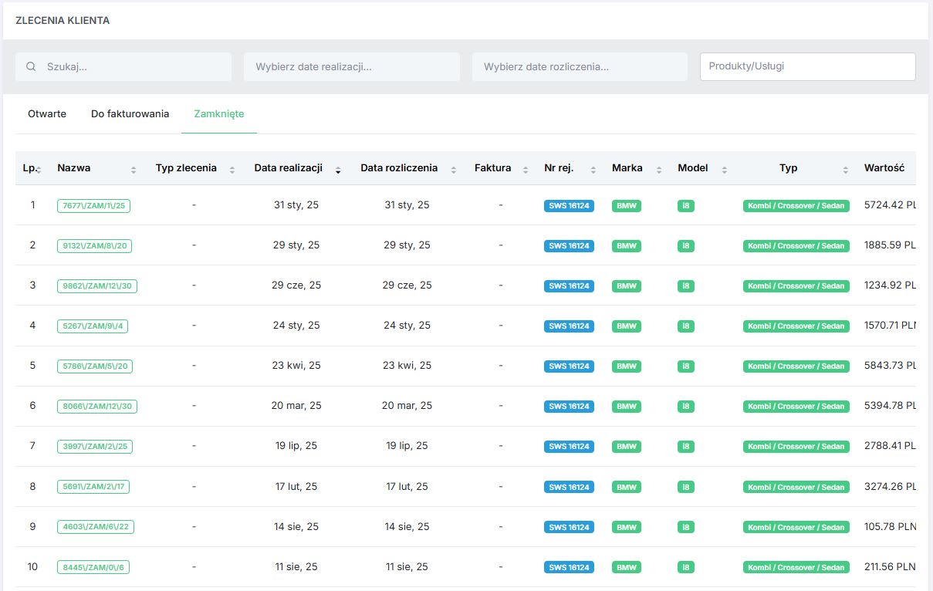The height and width of the screenshot is (591, 933).
Task: Switch to the Do fakturowania tab
Action: pyautogui.click(x=130, y=114)
